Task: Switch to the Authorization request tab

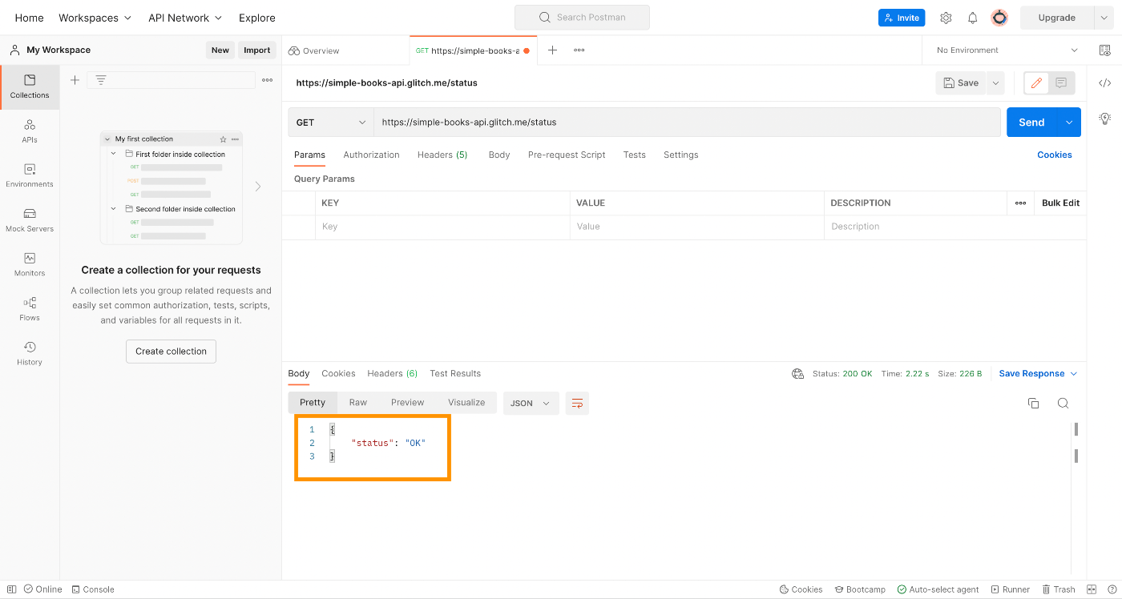Action: point(371,155)
